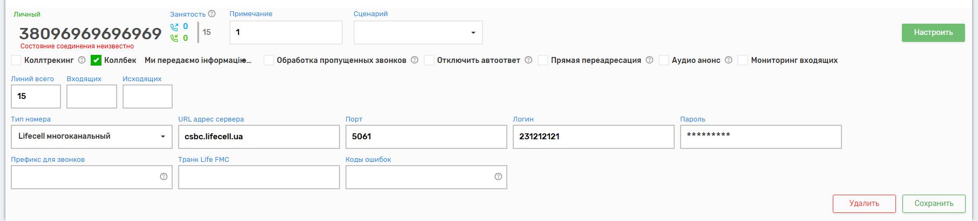Viewport: 978px width, 221px height.
Task: Click help icon beside Коллтрекинг
Action: click(x=82, y=60)
